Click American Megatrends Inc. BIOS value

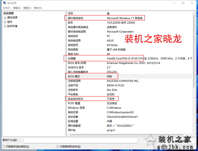[133, 63]
